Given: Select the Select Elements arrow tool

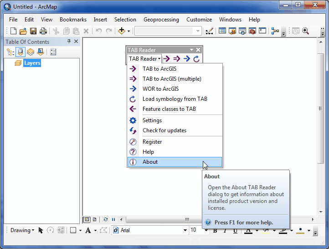Looking at the screenshot, I should tap(41, 230).
